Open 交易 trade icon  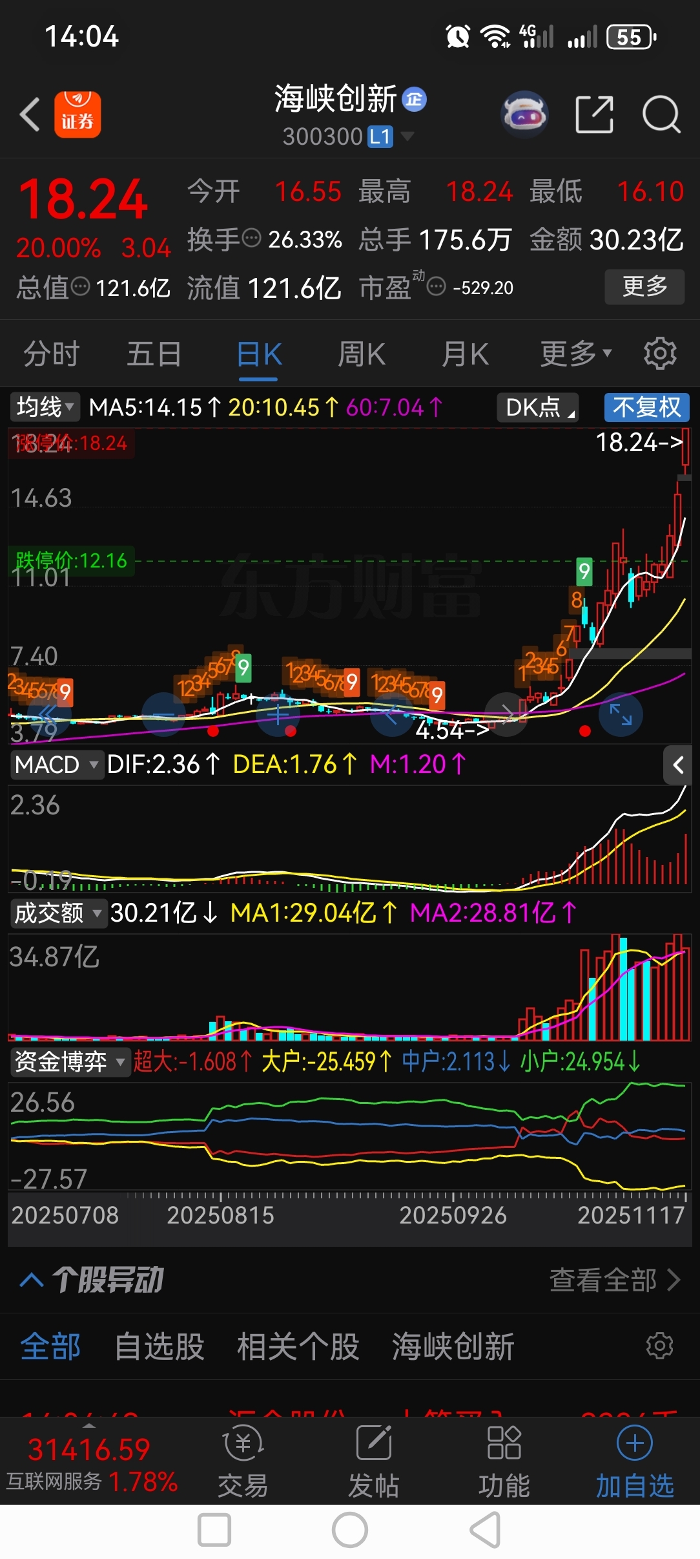243,1462
